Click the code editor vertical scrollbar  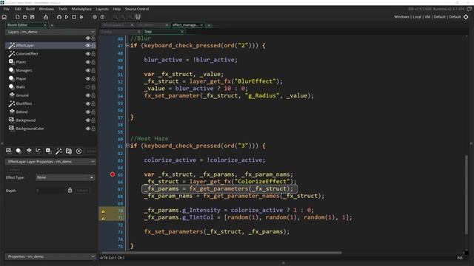pyautogui.click(x=466, y=195)
